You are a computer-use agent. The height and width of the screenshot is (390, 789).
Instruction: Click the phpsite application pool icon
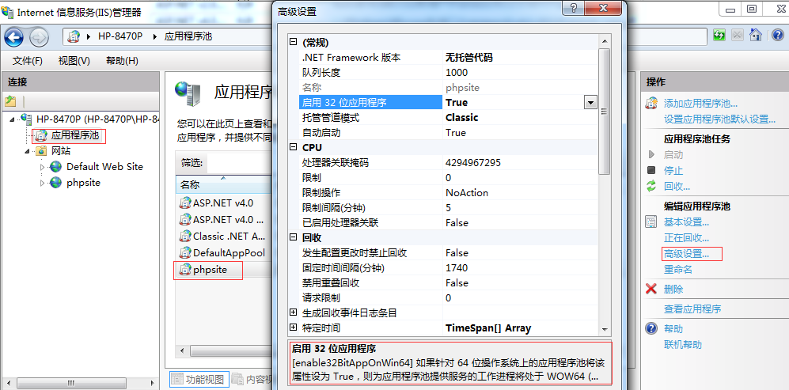click(186, 270)
